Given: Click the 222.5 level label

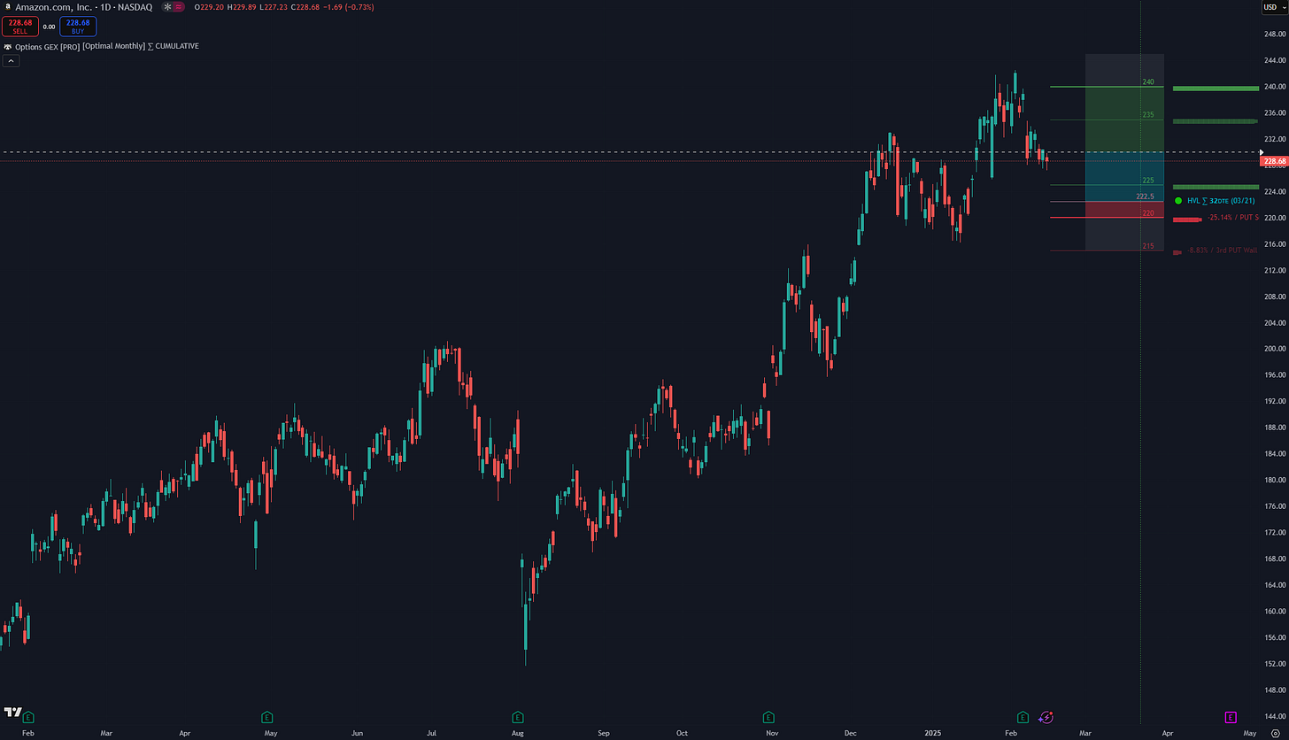Looking at the screenshot, I should (1146, 197).
